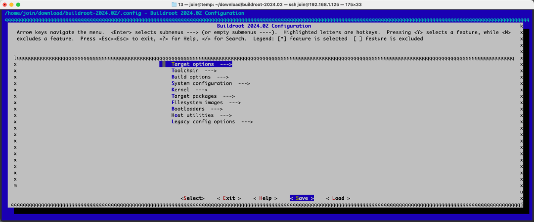Click the < Load > button
Screen dimensions: 534x222
[338, 198]
